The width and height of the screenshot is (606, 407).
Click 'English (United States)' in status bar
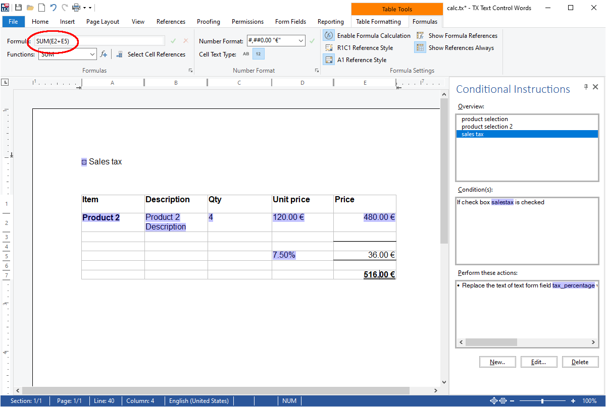pyautogui.click(x=199, y=401)
